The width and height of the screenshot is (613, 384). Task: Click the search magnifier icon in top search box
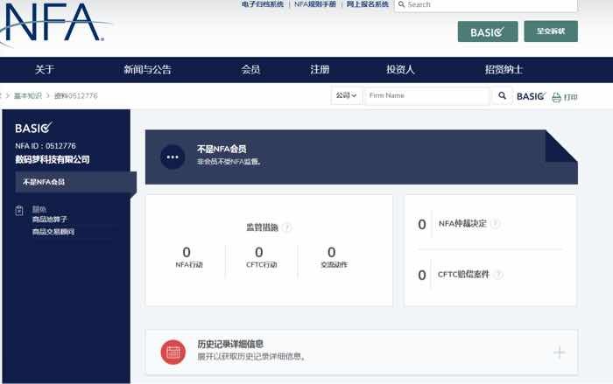401,4
